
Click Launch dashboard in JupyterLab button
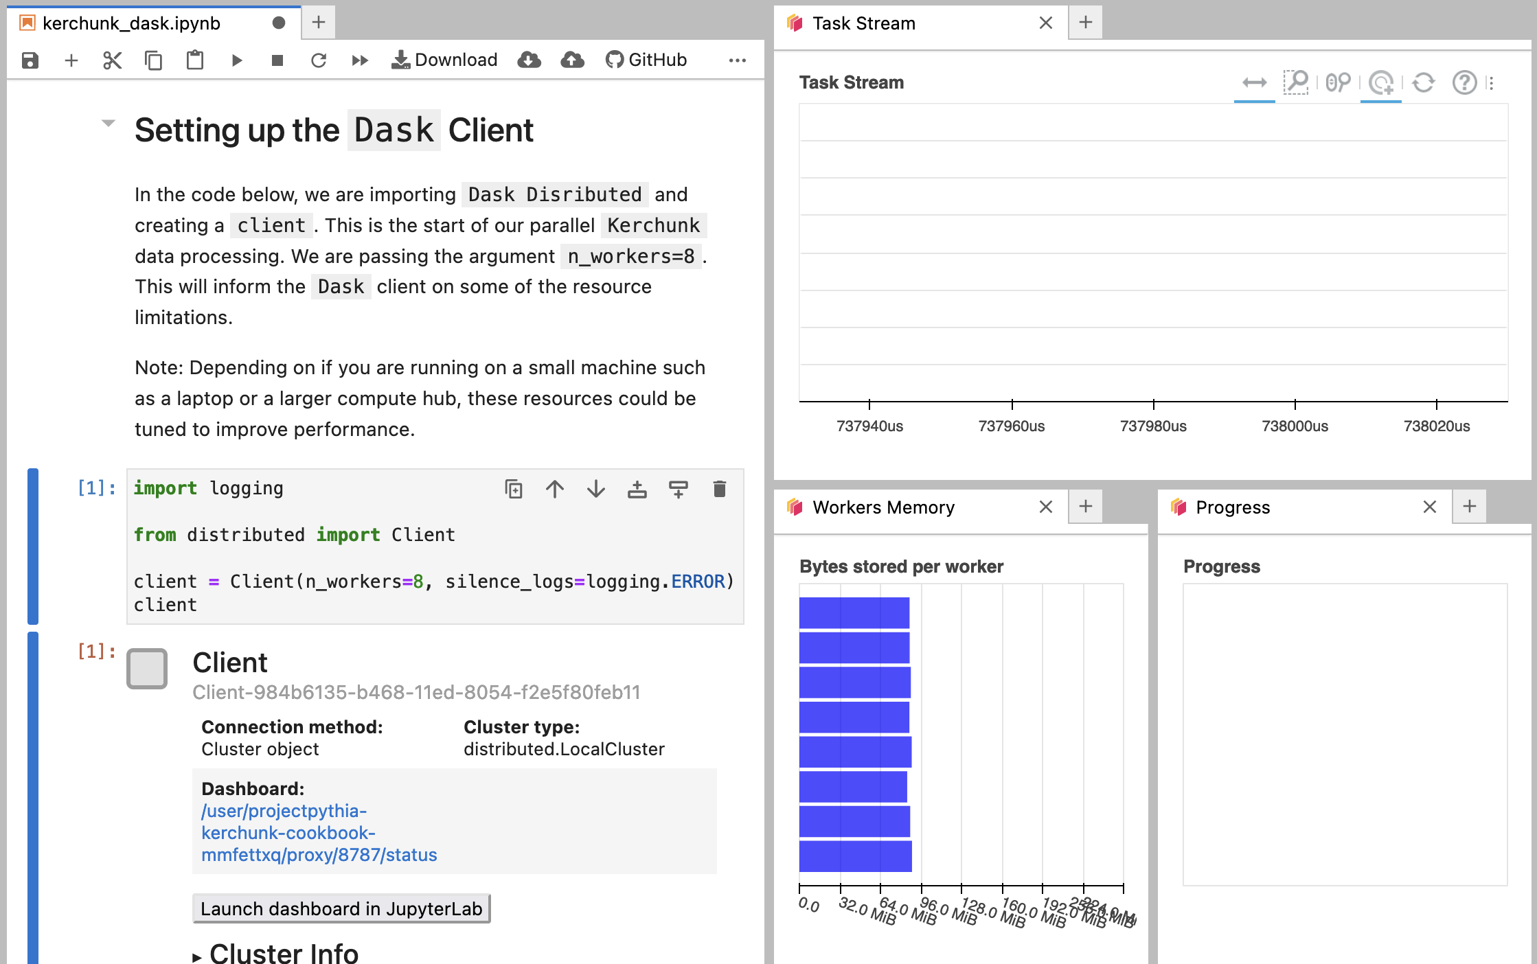[x=341, y=908]
